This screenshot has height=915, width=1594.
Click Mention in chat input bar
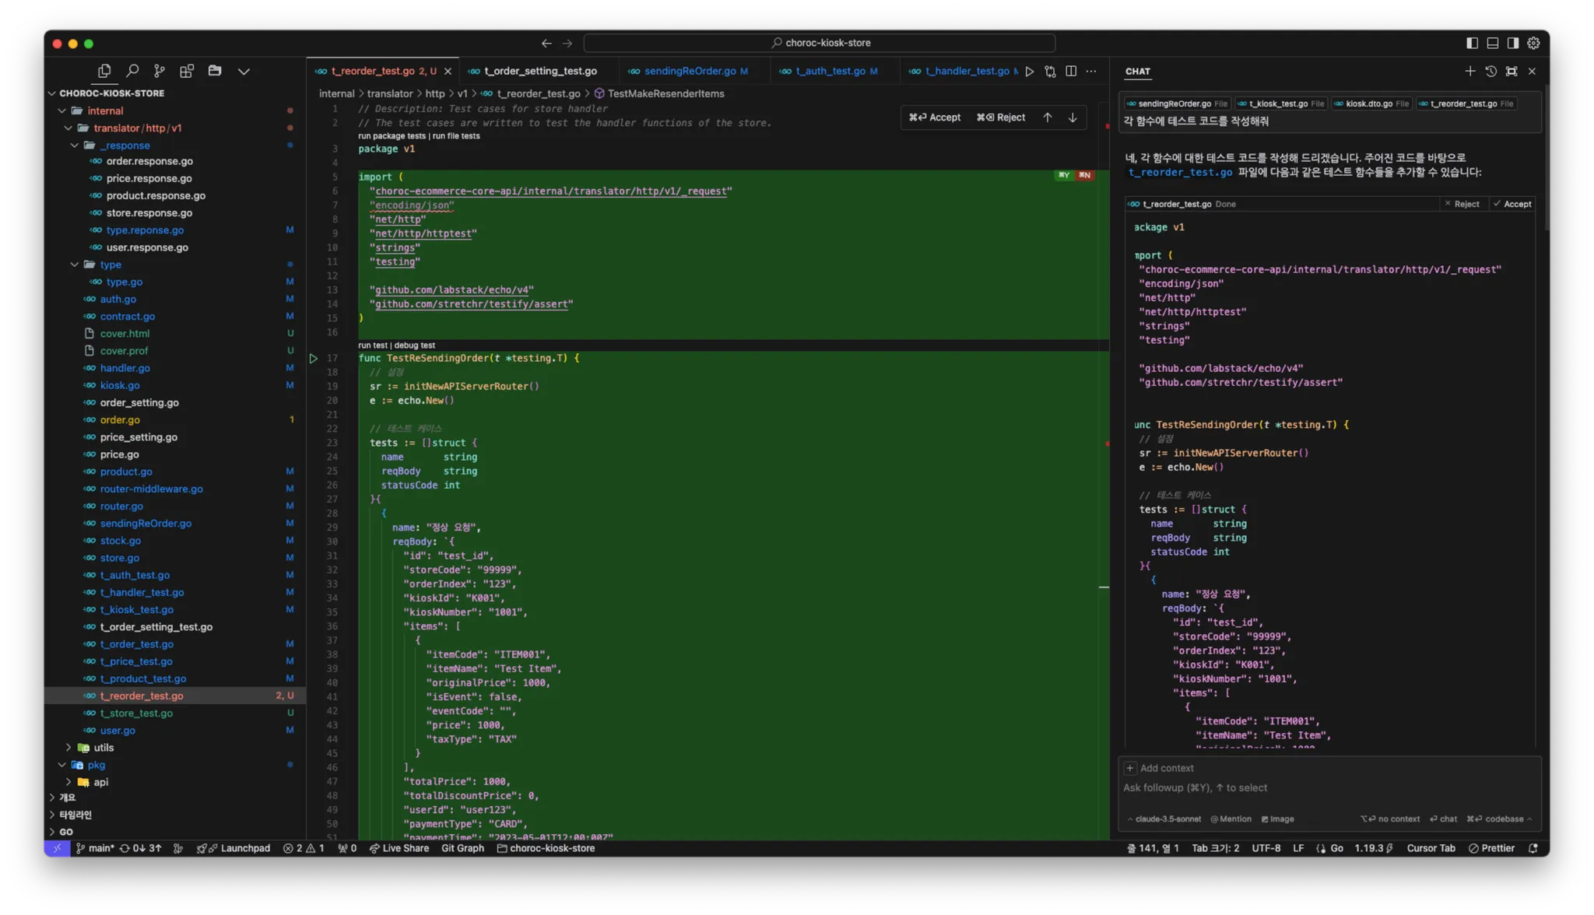coord(1231,819)
